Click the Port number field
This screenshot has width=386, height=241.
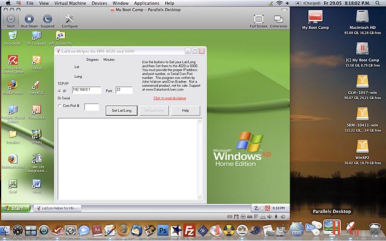coord(124,90)
